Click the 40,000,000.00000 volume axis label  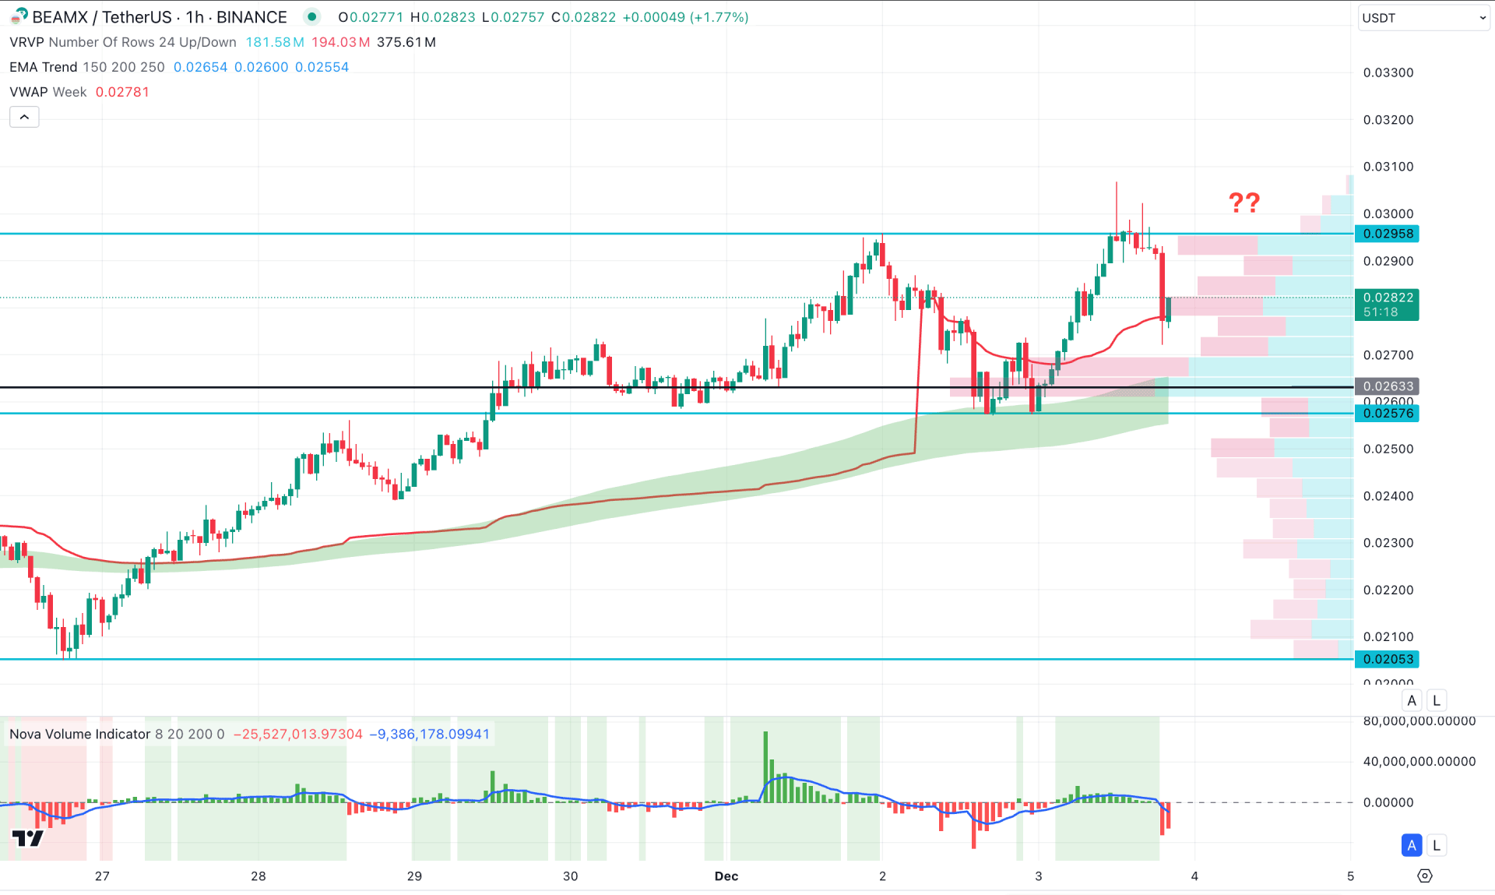coord(1419,761)
